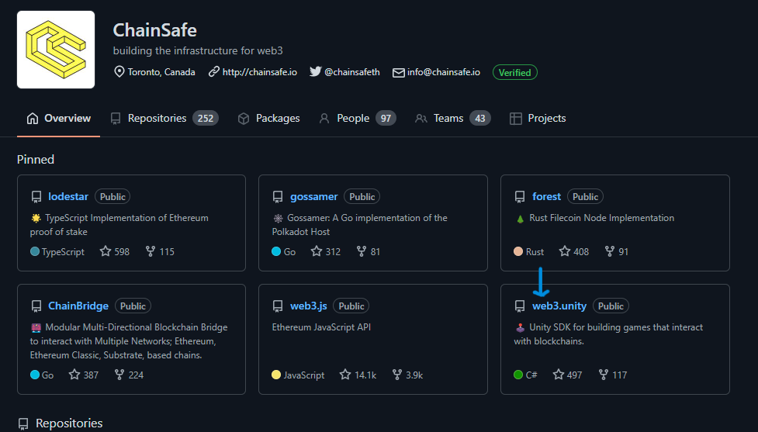Viewport: 758px width, 432px height.
Task: Click the C# language color dot on web3.unity
Action: (518, 375)
